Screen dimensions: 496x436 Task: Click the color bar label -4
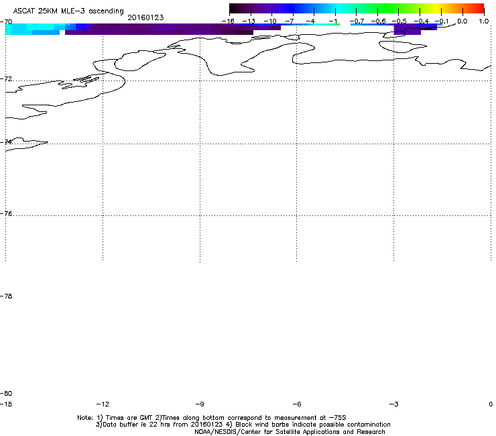coord(310,21)
